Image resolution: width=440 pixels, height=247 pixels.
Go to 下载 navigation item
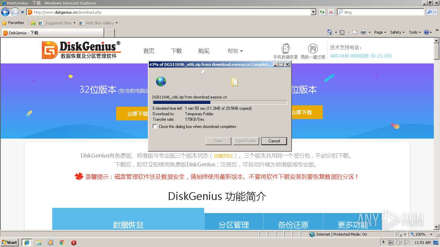pos(176,51)
